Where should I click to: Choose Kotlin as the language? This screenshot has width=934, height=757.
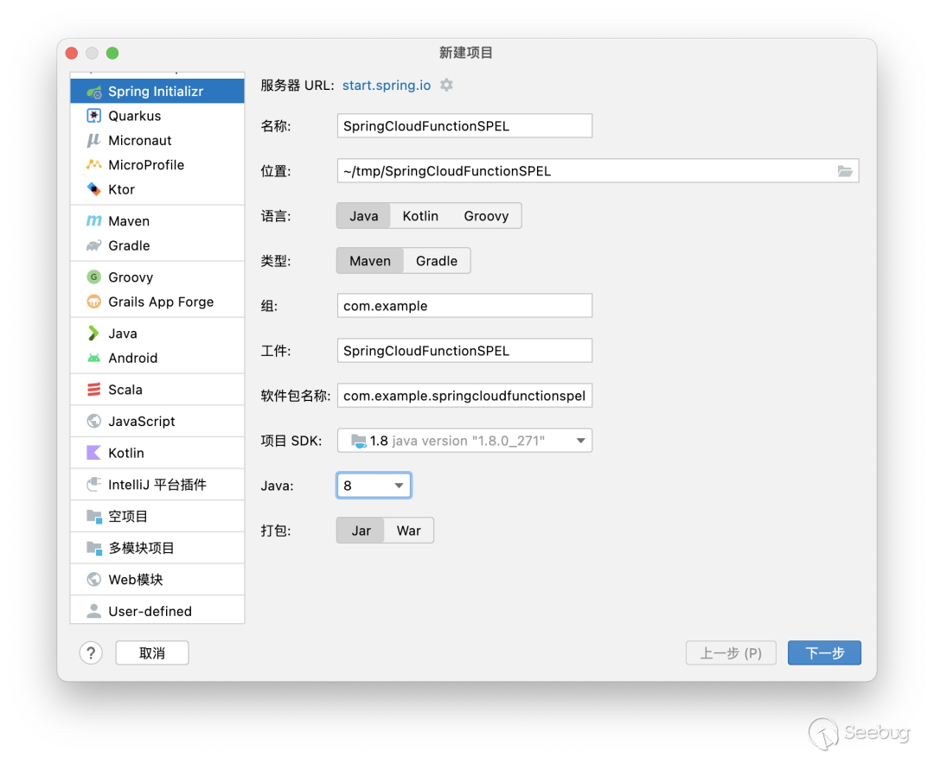420,216
